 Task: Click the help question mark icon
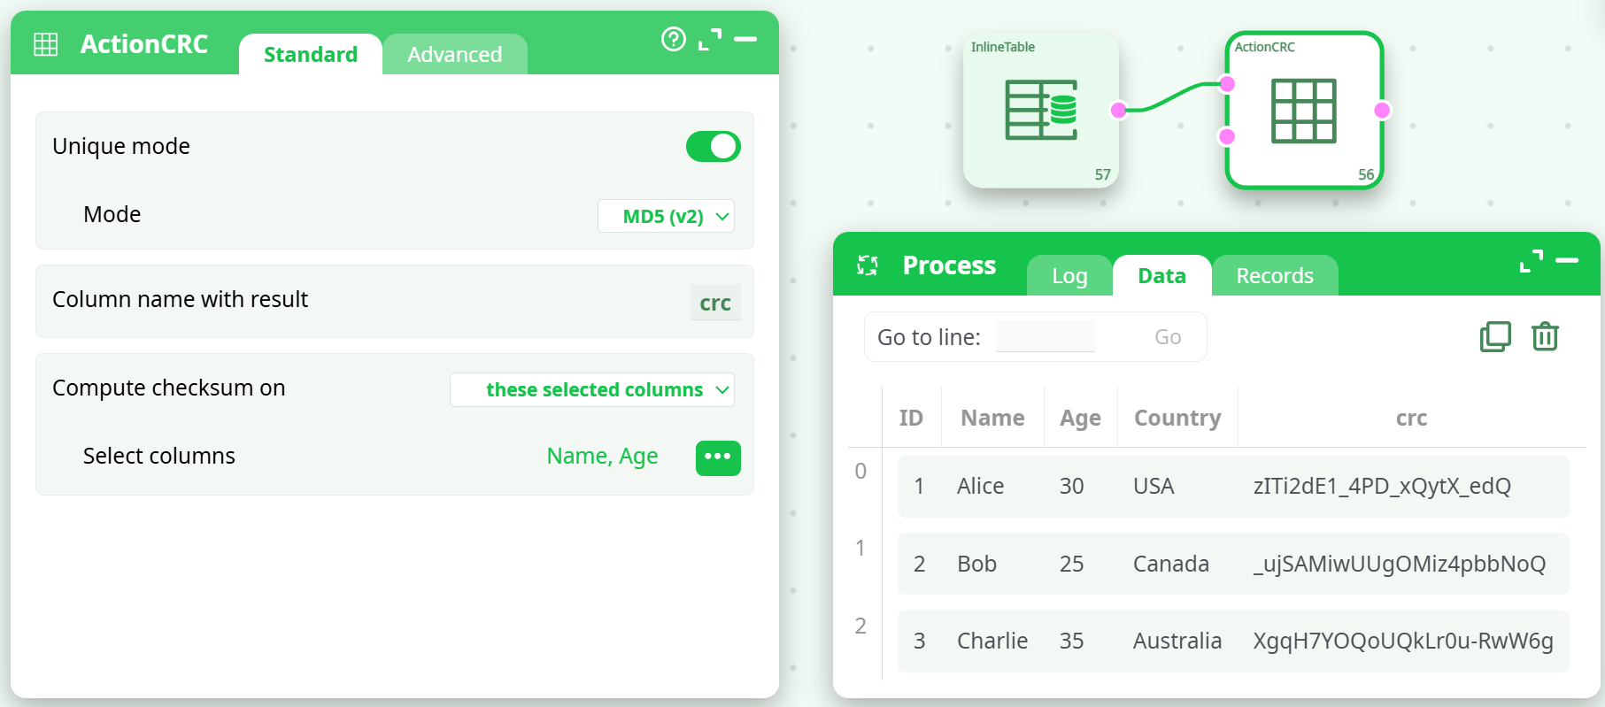coord(673,39)
